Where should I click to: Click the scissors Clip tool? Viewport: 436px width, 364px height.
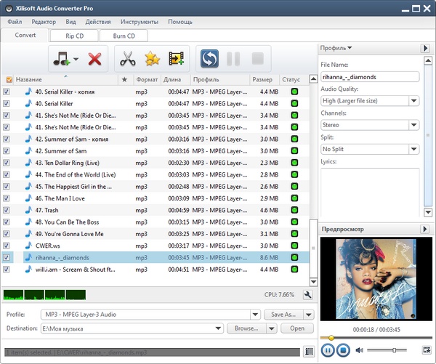click(129, 58)
